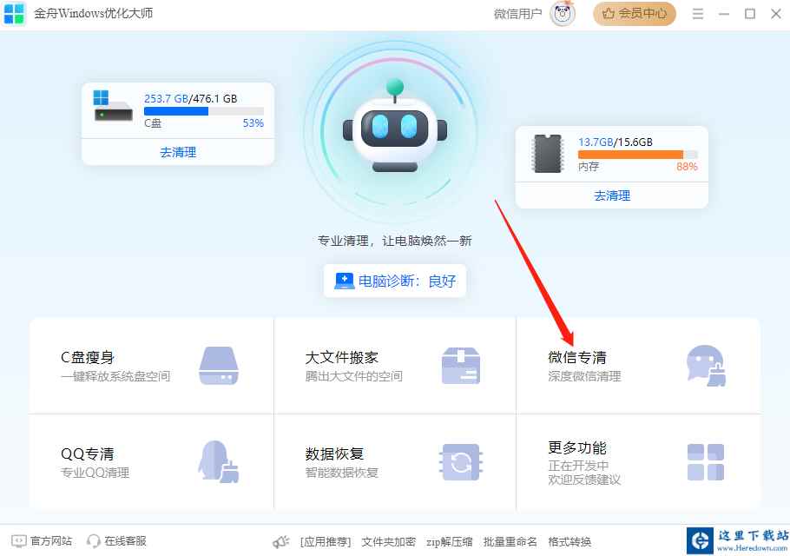Image resolution: width=790 pixels, height=556 pixels.
Task: Click the 内存 usage progress bar
Action: coord(638,155)
